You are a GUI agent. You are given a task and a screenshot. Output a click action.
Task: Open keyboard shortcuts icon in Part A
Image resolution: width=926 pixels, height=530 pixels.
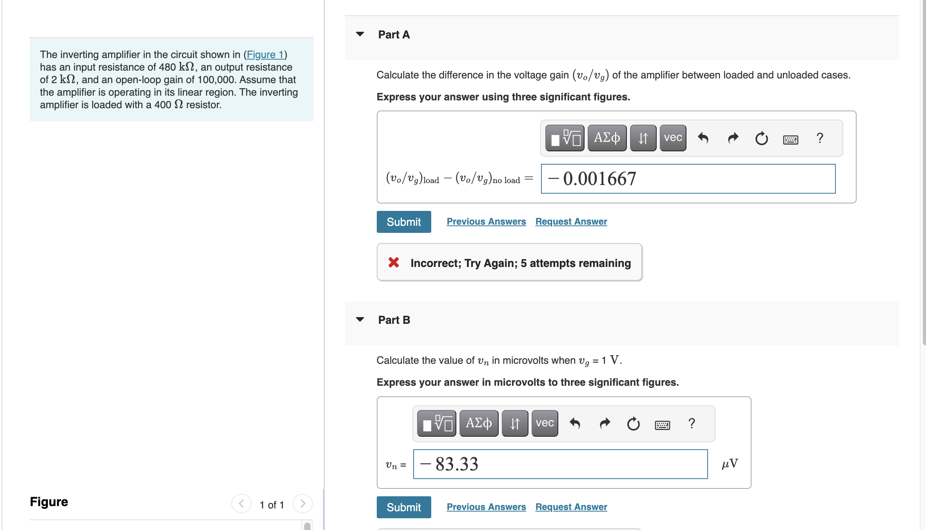pos(790,140)
